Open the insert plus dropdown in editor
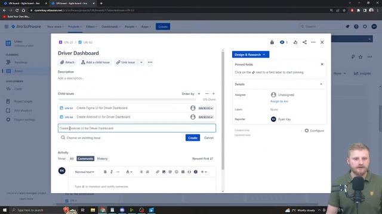 pos(204,172)
